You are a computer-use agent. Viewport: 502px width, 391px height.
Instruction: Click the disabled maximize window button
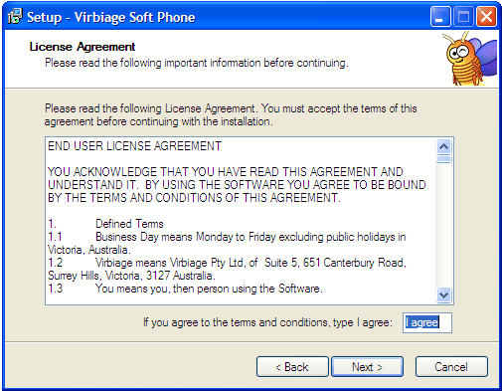463,16
